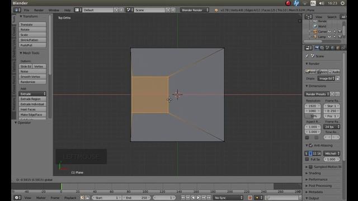Open the Help menu
The height and width of the screenshot is (201, 358).
point(67,10)
